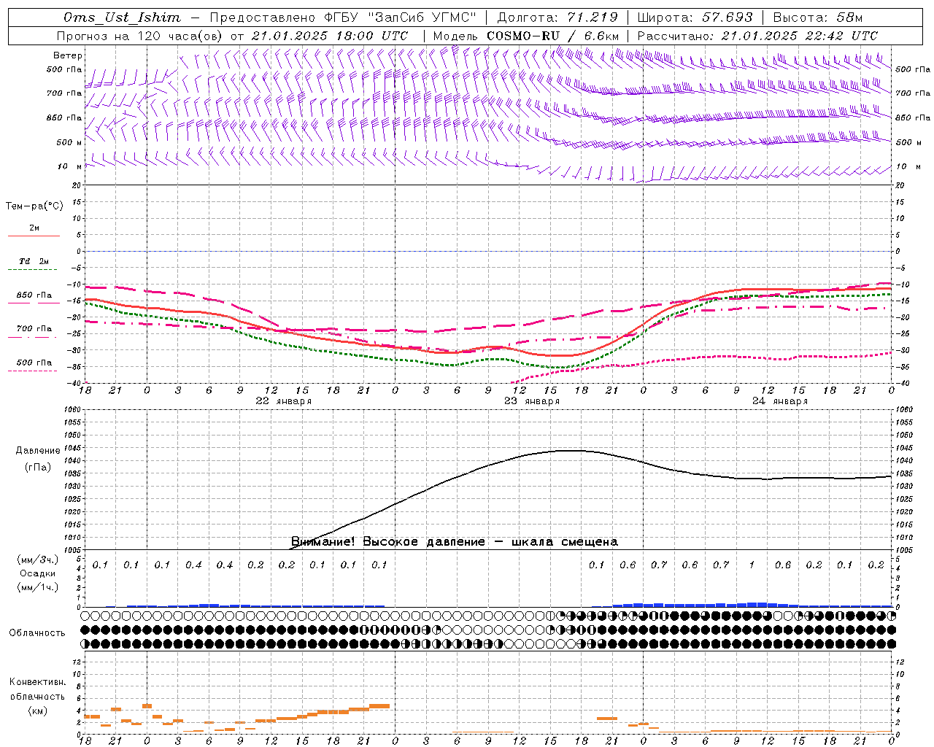Viewport: 934px width, 747px height.
Task: Click the (мм/3ч.) precipitation unit label
Action: pyautogui.click(x=38, y=560)
